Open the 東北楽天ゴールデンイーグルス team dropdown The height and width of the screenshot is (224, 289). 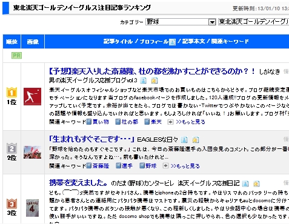[x=254, y=22]
